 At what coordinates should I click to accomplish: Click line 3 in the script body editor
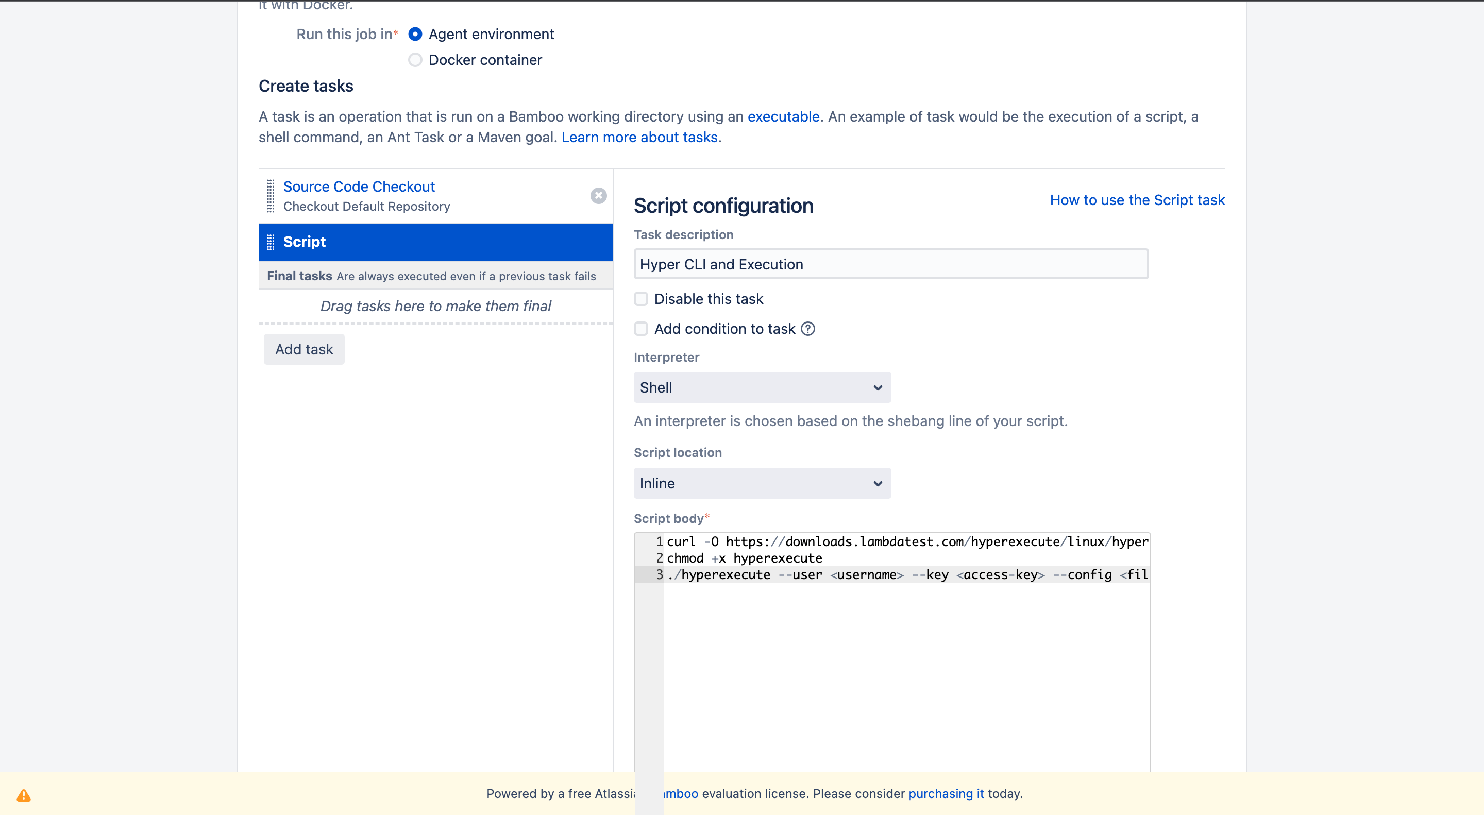(904, 575)
